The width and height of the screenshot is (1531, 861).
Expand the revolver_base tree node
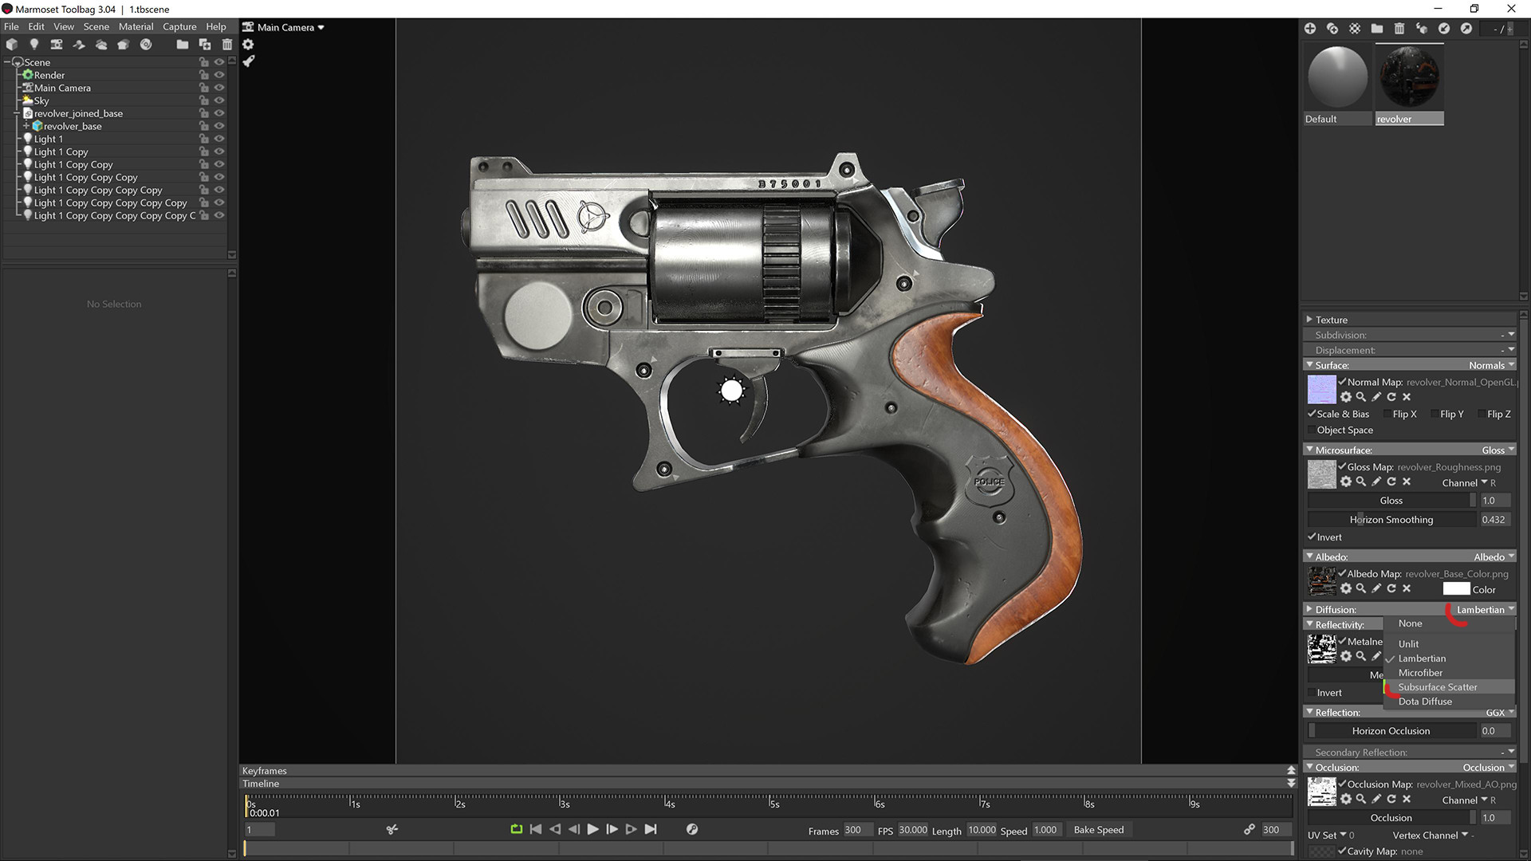[x=26, y=126]
